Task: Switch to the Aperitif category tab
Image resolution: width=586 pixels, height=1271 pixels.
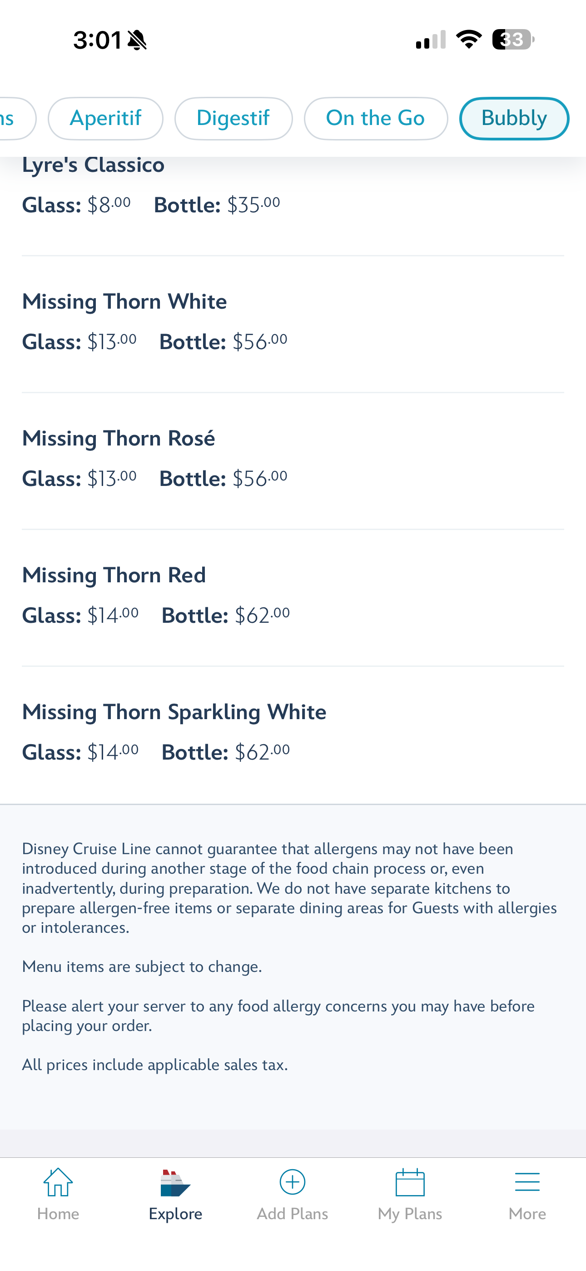Action: pos(105,118)
